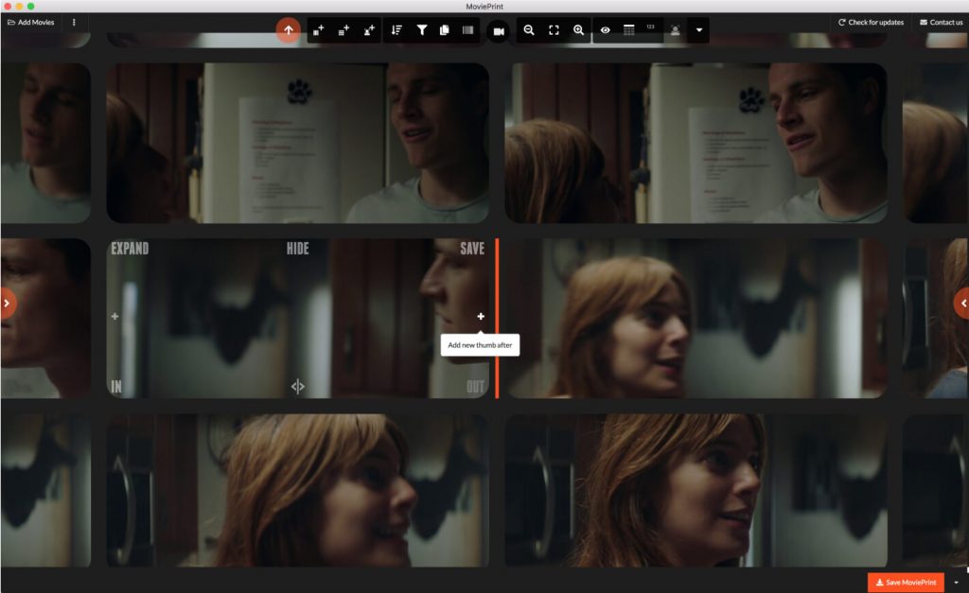The height and width of the screenshot is (593, 969).
Task: Toggle the 123 frame number display
Action: (x=651, y=27)
